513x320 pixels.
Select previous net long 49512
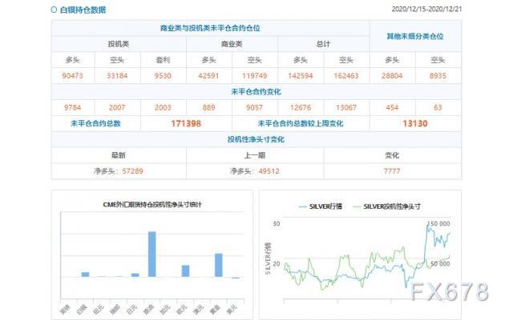pyautogui.click(x=269, y=171)
